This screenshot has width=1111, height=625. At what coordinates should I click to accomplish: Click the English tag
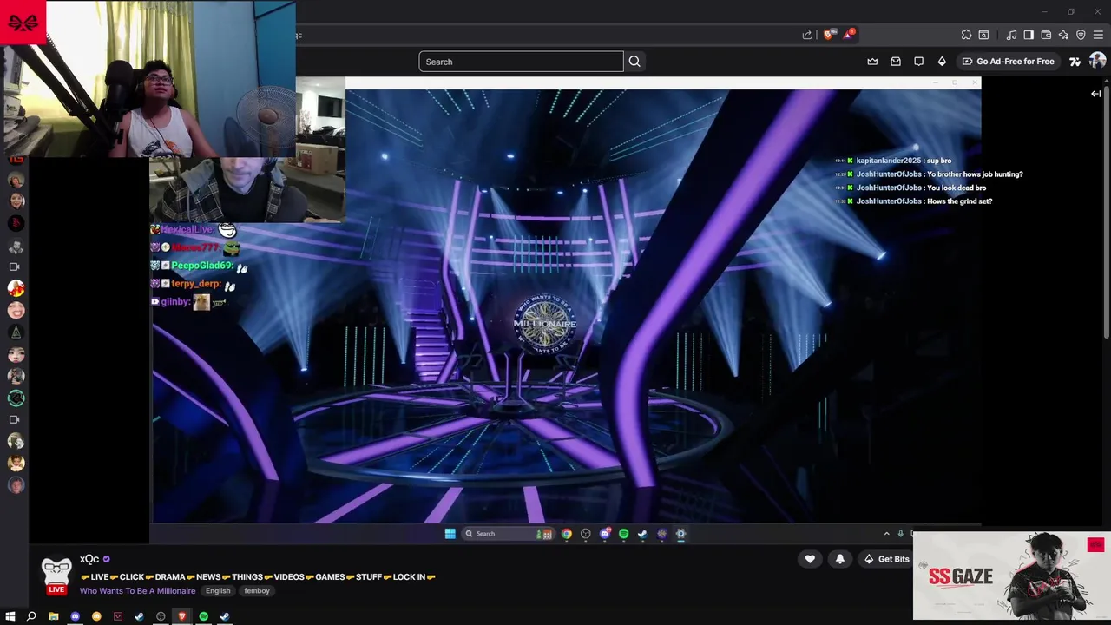pos(218,591)
